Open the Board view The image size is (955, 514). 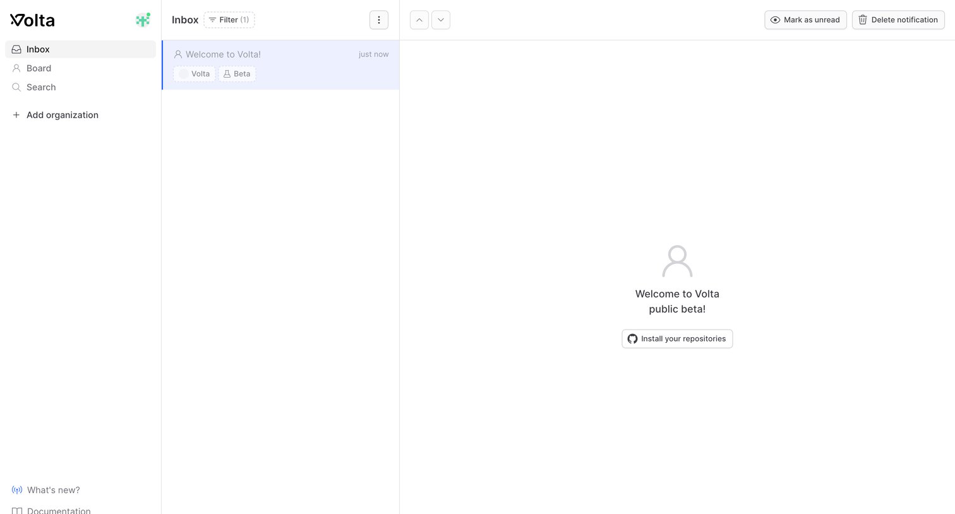[x=80, y=68]
